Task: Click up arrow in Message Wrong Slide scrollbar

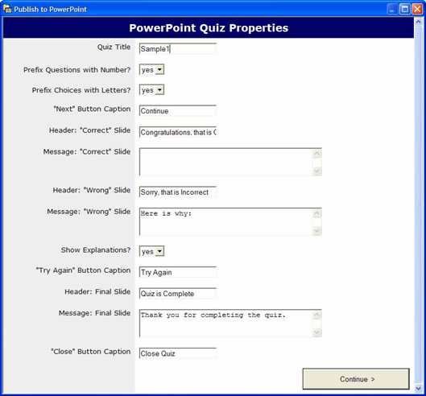Action: 316,214
